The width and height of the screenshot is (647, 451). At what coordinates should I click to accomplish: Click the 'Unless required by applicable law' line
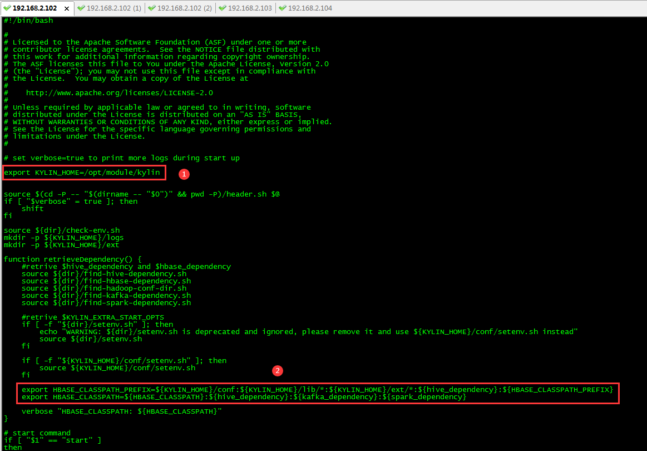pyautogui.click(x=157, y=107)
